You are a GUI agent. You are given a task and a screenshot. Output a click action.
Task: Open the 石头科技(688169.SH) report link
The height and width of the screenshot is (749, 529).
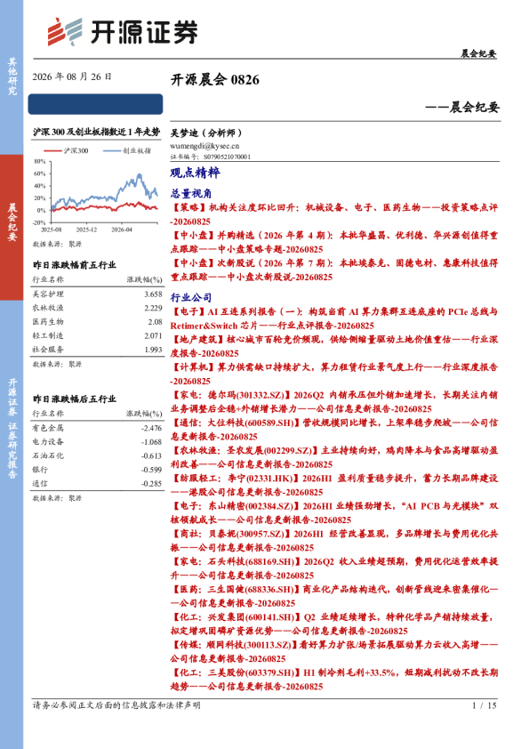(334, 568)
